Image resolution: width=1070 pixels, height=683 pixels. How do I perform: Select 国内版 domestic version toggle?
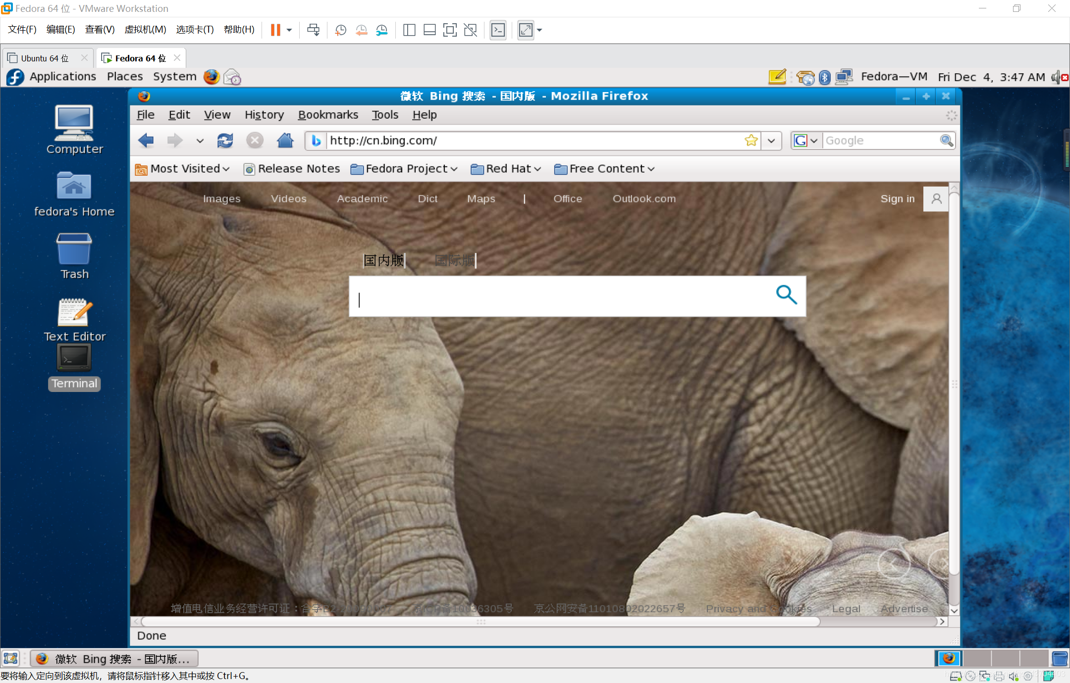(x=383, y=260)
